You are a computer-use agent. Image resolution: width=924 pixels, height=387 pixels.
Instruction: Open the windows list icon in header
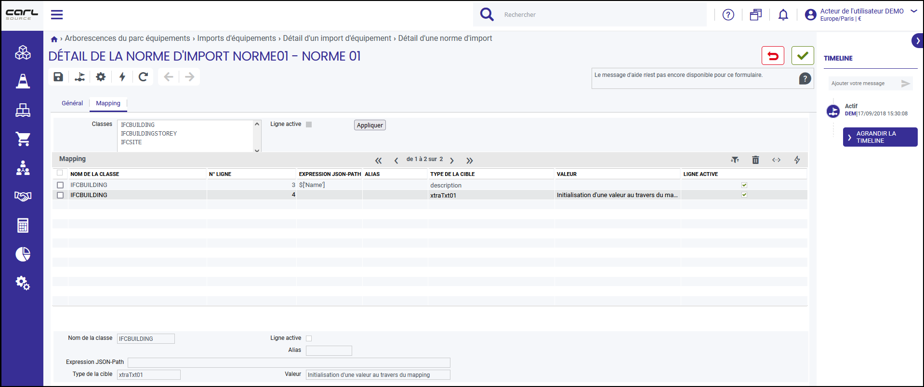(x=756, y=15)
